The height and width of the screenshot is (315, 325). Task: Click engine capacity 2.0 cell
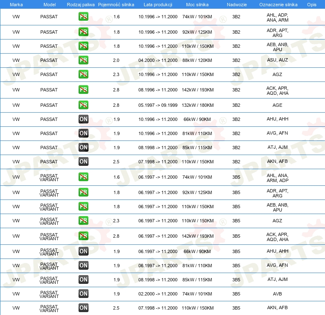pyautogui.click(x=116, y=60)
